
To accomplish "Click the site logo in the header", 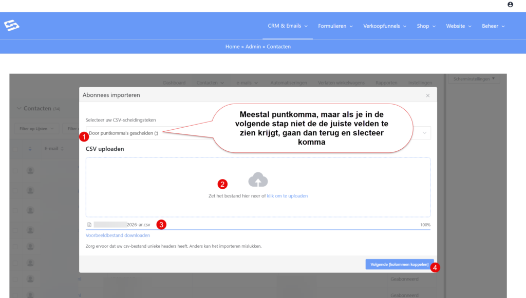I will point(11,26).
